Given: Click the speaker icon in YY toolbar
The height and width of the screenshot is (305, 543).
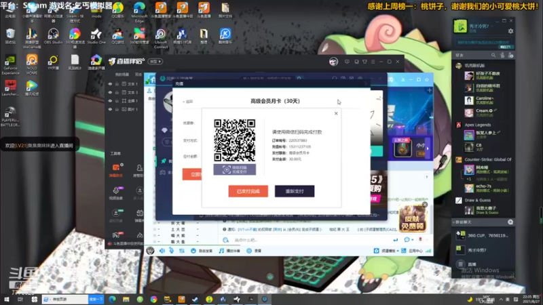Looking at the screenshot, I should (x=162, y=251).
